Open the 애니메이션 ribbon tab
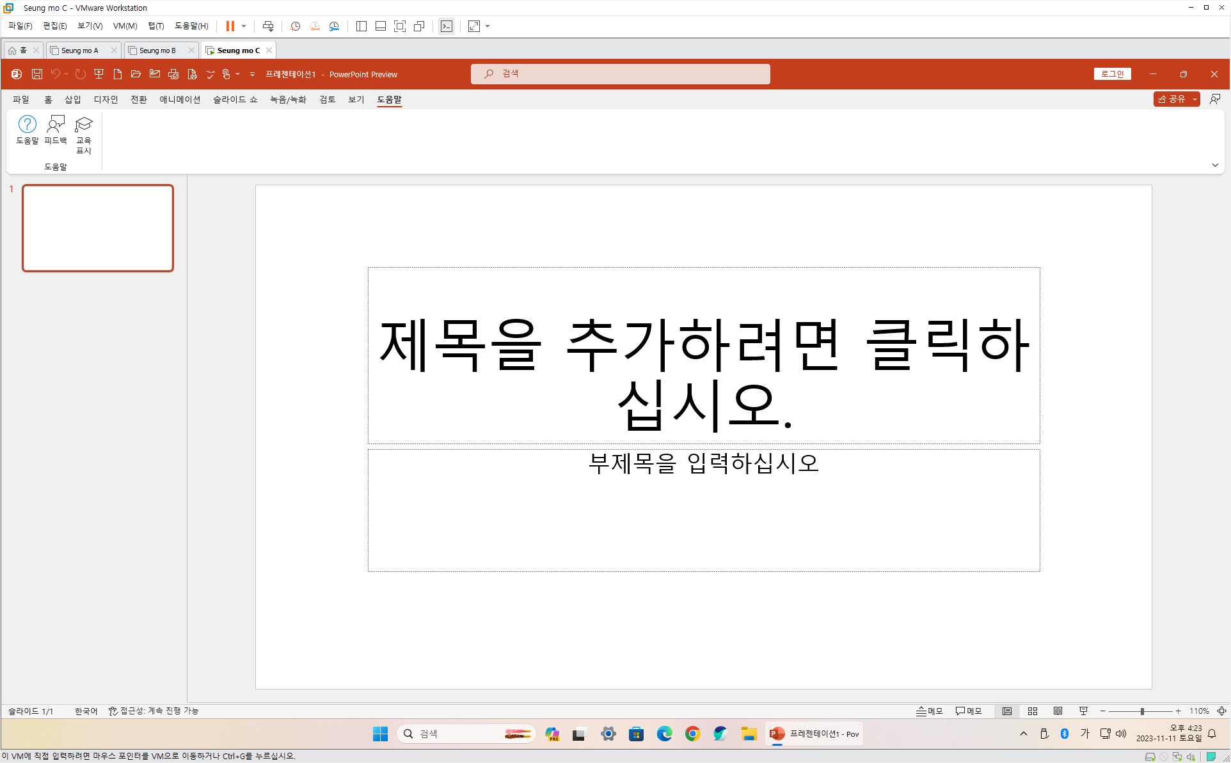The image size is (1231, 763). tap(180, 100)
